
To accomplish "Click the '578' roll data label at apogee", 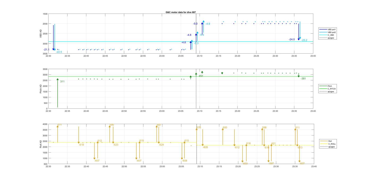I will (198, 128).
